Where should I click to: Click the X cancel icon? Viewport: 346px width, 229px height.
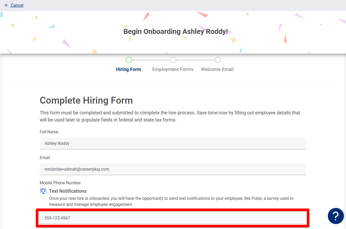pyautogui.click(x=6, y=5)
